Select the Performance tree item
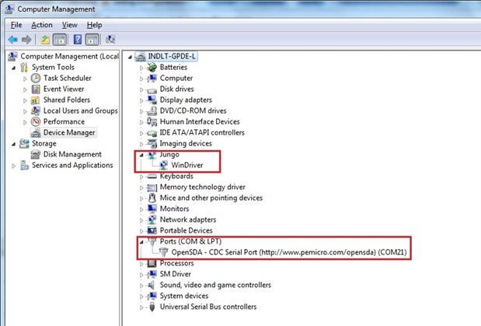The height and width of the screenshot is (326, 481). (64, 121)
